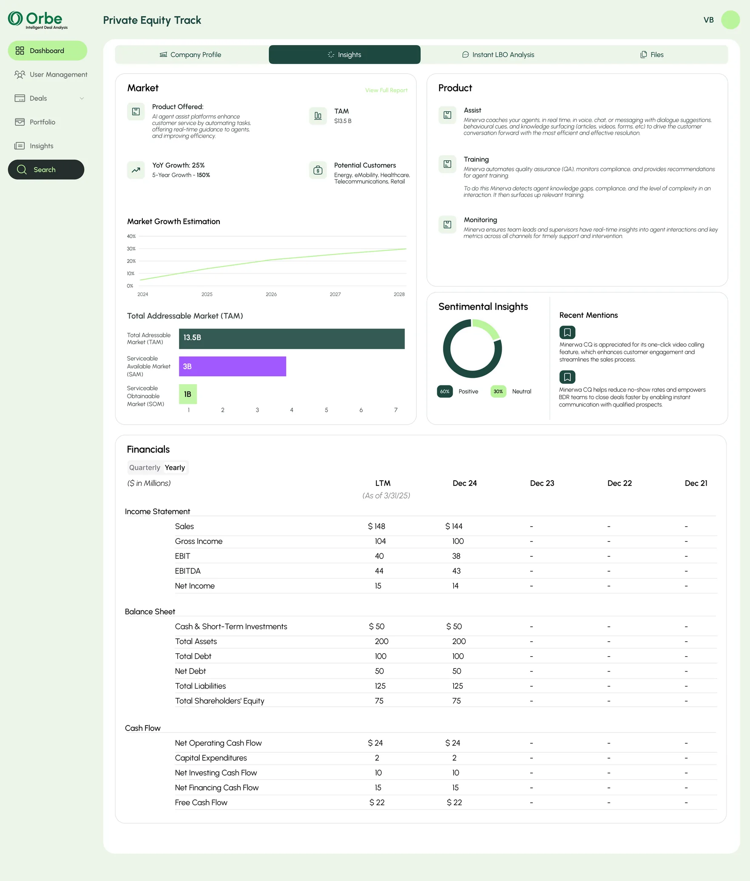Click the Assist product icon

(447, 115)
